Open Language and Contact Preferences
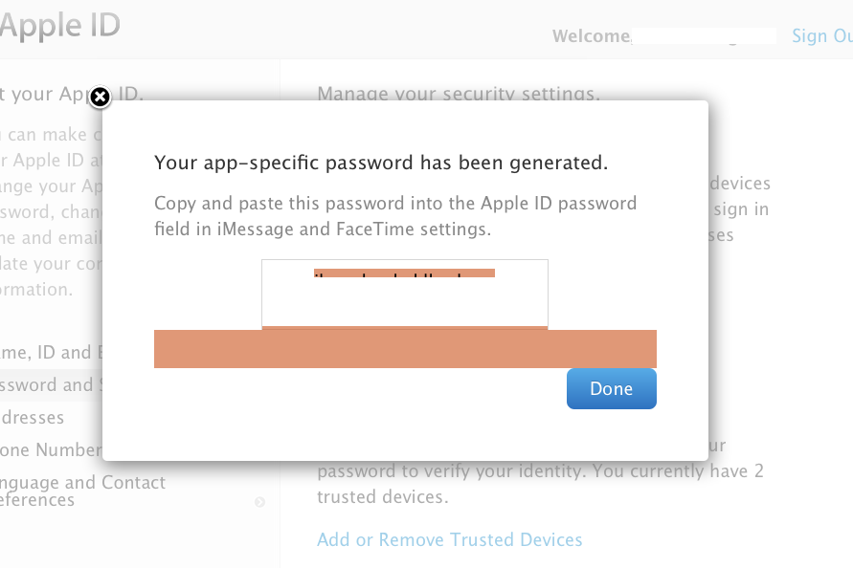Image resolution: width=853 pixels, height=568 pixels. (81, 492)
